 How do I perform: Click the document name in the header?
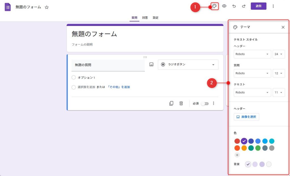(x=28, y=7)
